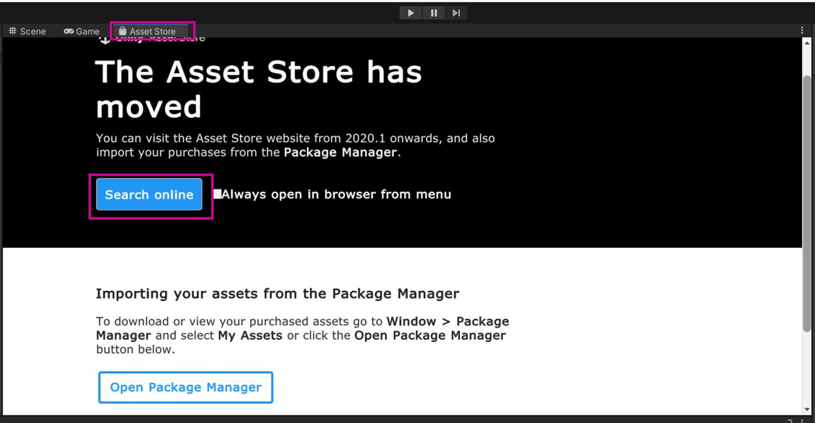Viewport: 815px width, 423px height.
Task: Click the Open Package Manager button
Action: [x=185, y=387]
